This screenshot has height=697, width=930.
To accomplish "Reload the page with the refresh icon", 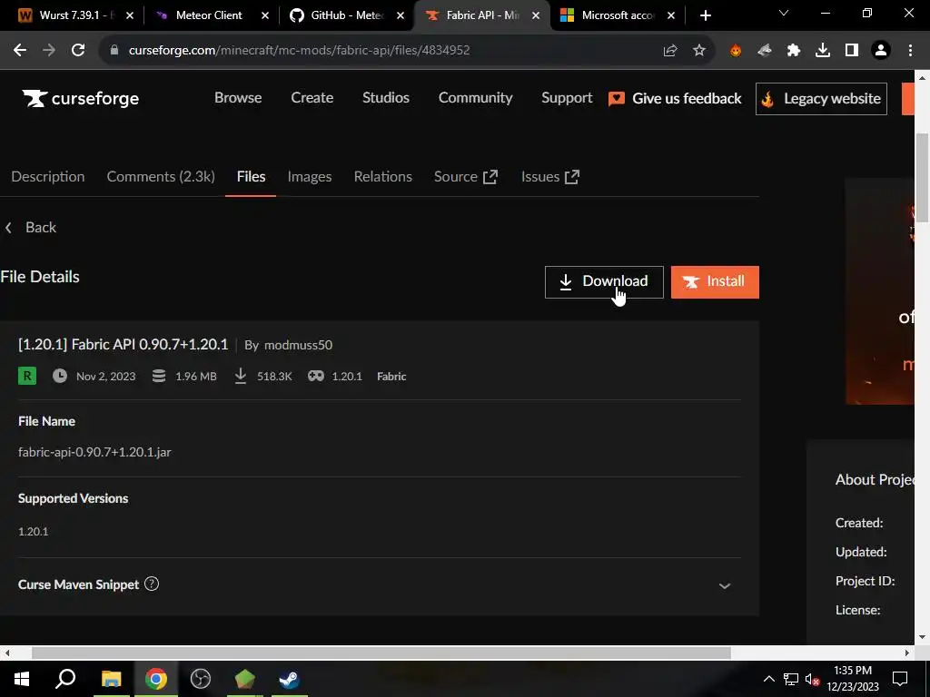I will (78, 51).
